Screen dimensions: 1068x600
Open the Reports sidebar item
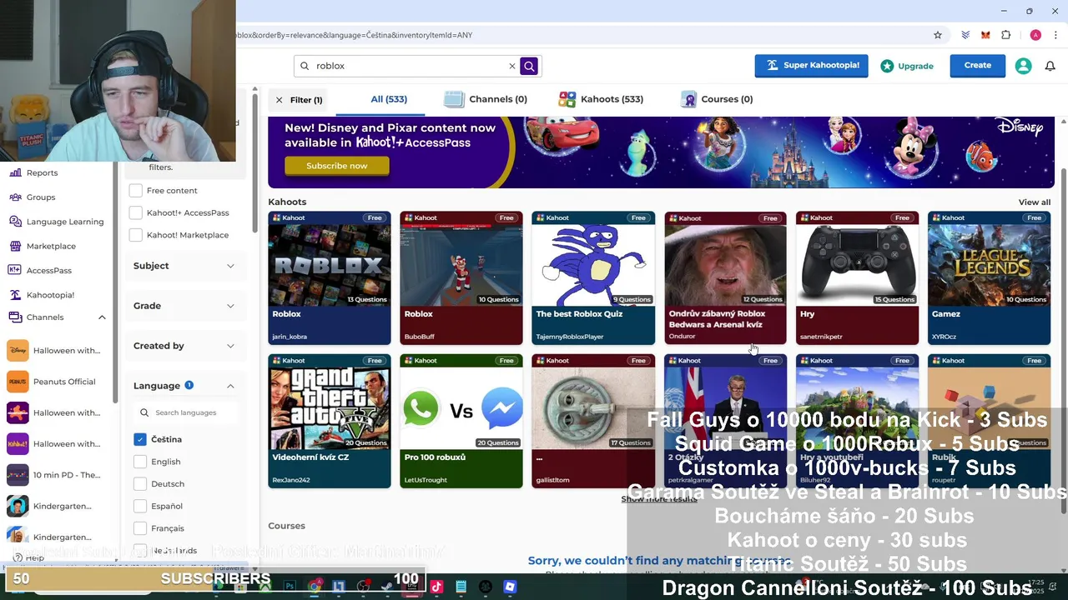tap(42, 172)
